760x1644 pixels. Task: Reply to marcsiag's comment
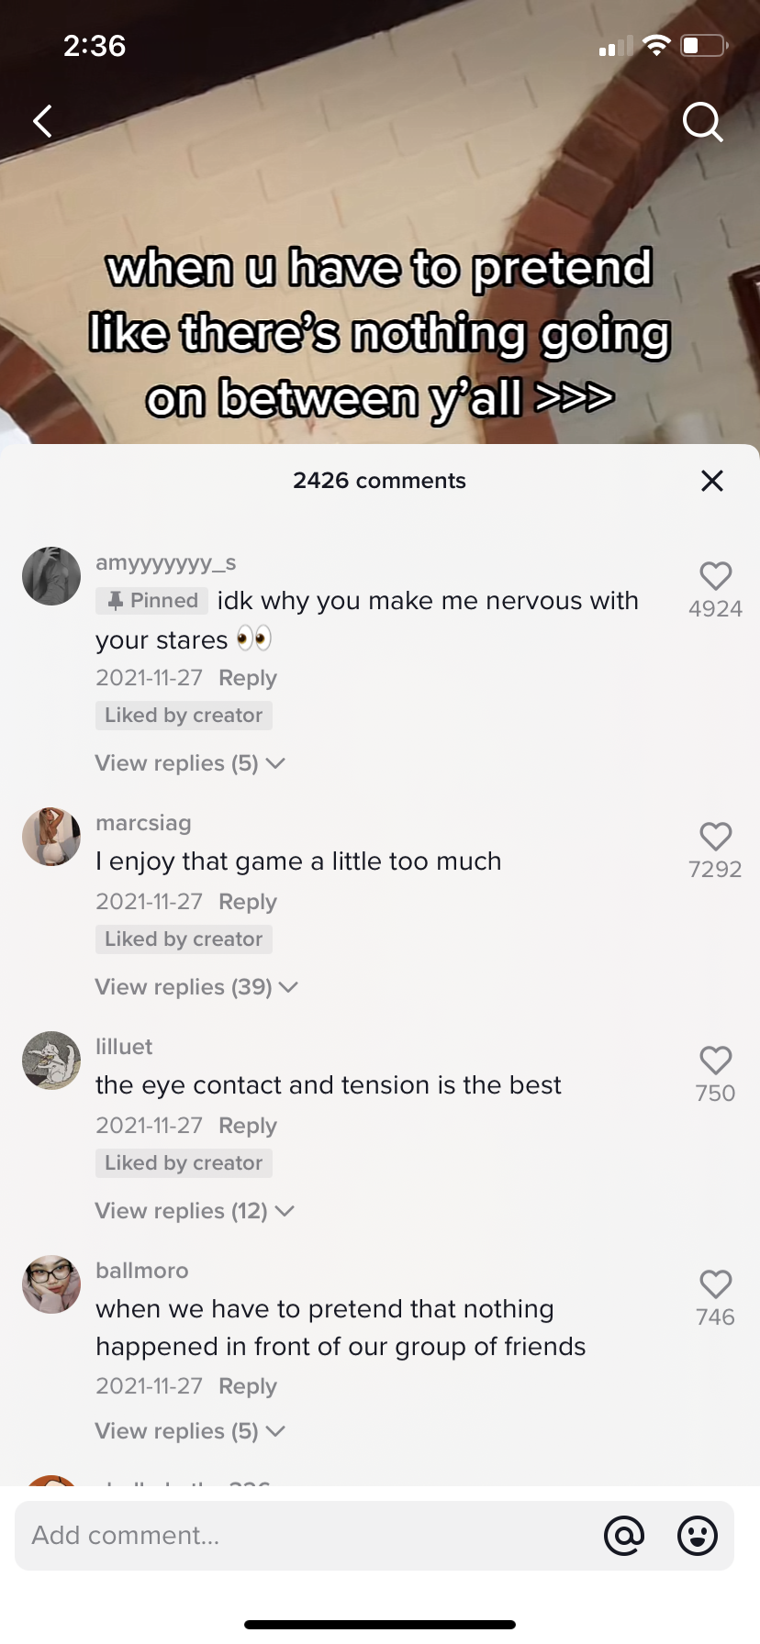pyautogui.click(x=248, y=902)
